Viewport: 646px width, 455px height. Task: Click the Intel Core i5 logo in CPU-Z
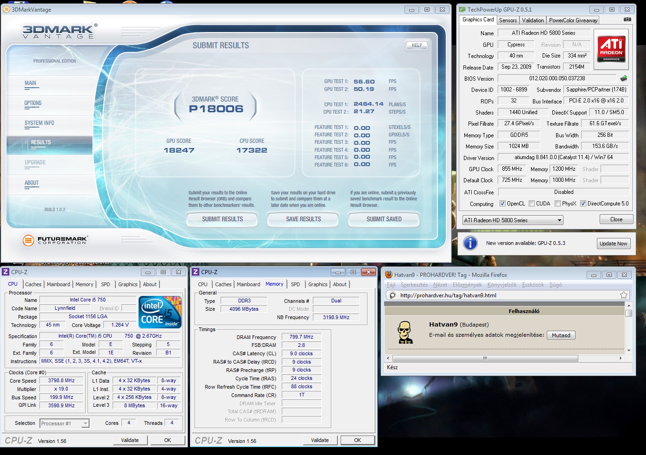pyautogui.click(x=160, y=312)
